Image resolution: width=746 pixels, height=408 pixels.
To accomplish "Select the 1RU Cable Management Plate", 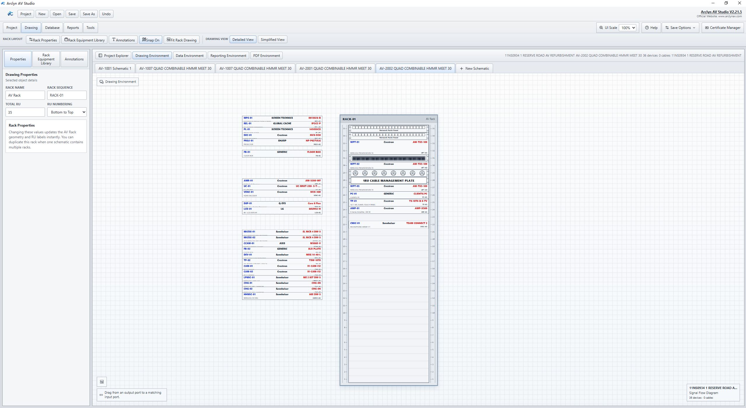I will [389, 181].
